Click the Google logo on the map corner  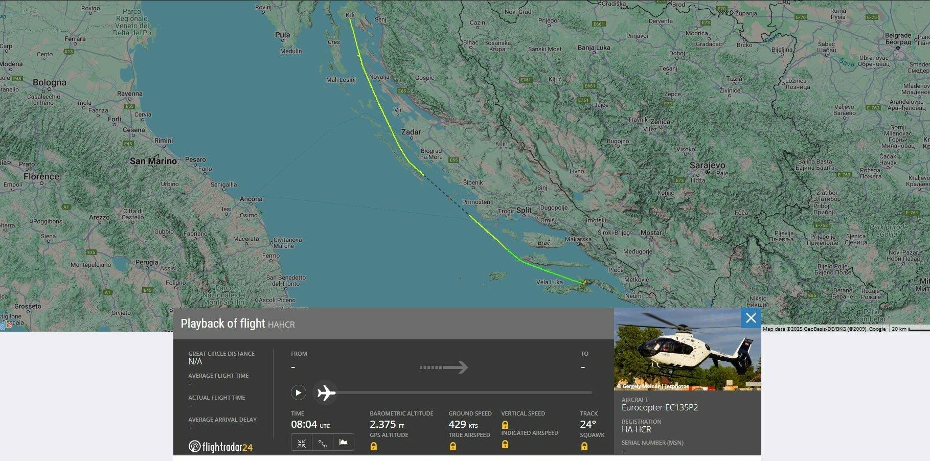click(6, 326)
